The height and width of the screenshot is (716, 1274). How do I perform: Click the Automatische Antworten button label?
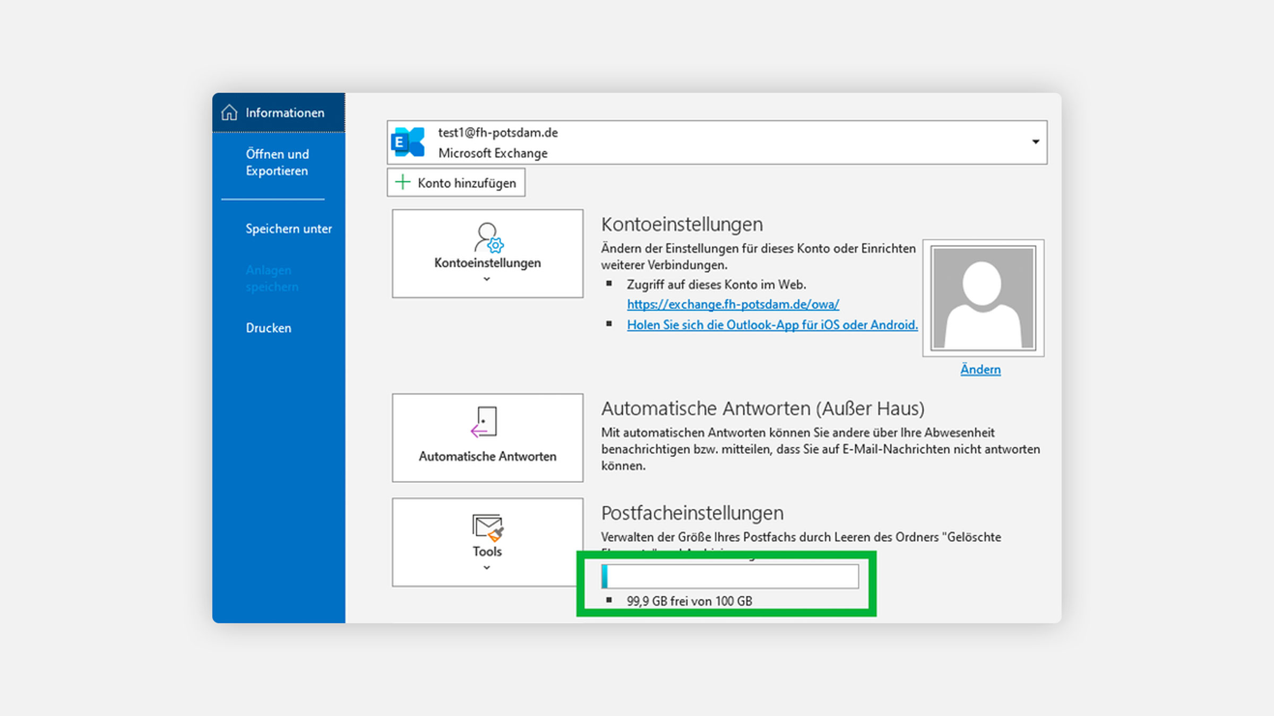click(487, 456)
